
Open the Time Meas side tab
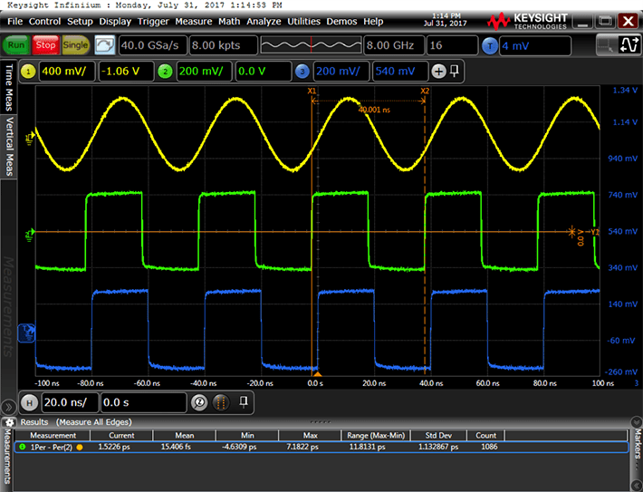pyautogui.click(x=10, y=88)
